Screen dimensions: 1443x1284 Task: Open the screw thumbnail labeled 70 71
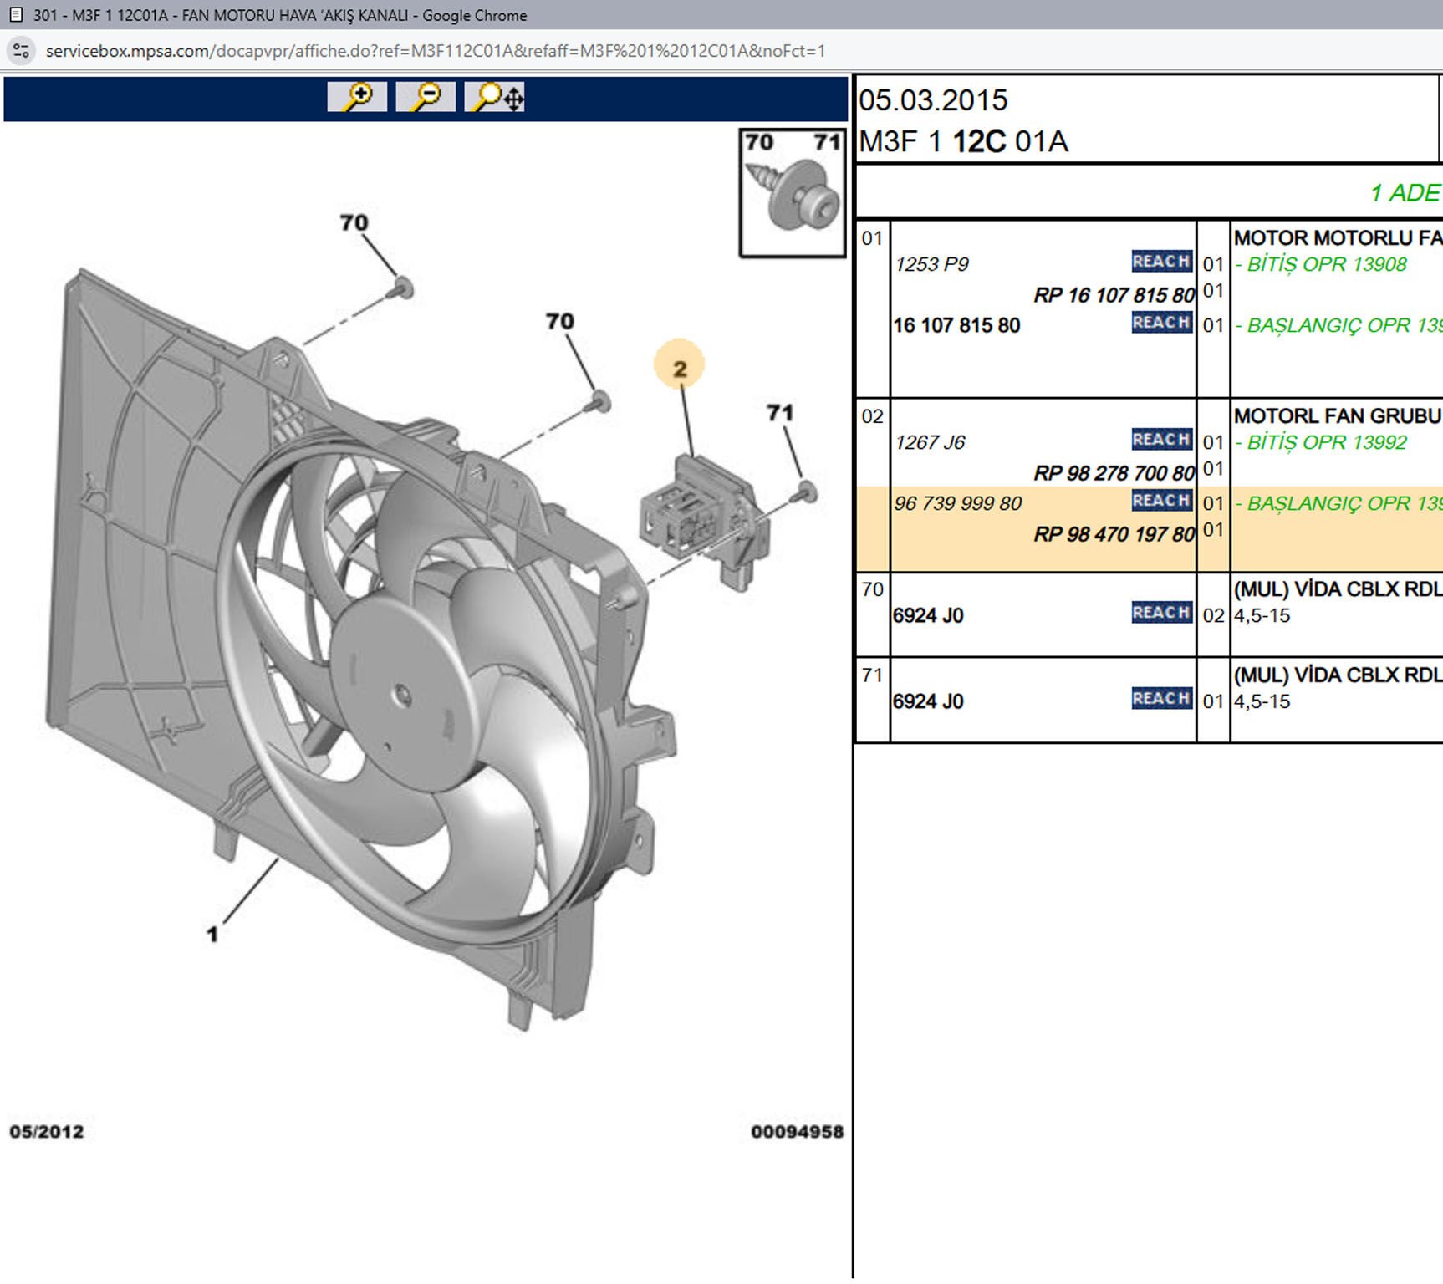(792, 193)
